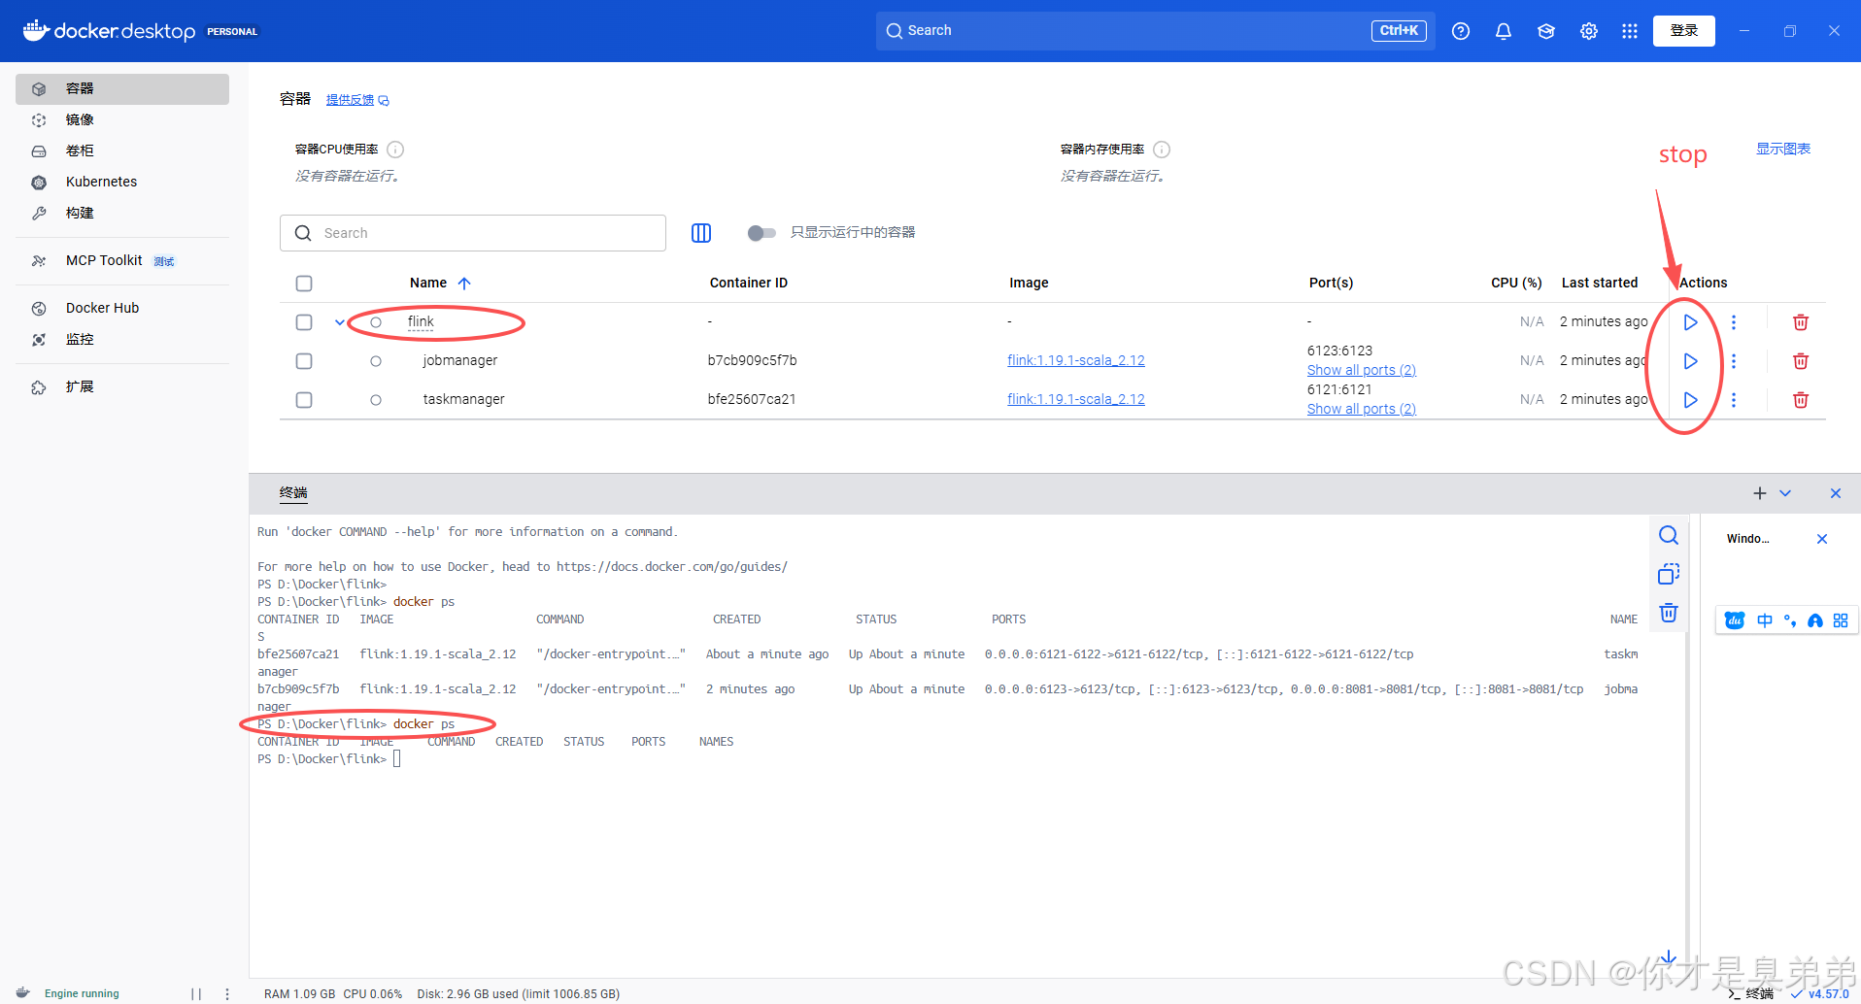Open terminal session type dropdown chevron
The width and height of the screenshot is (1861, 1004).
1785,493
